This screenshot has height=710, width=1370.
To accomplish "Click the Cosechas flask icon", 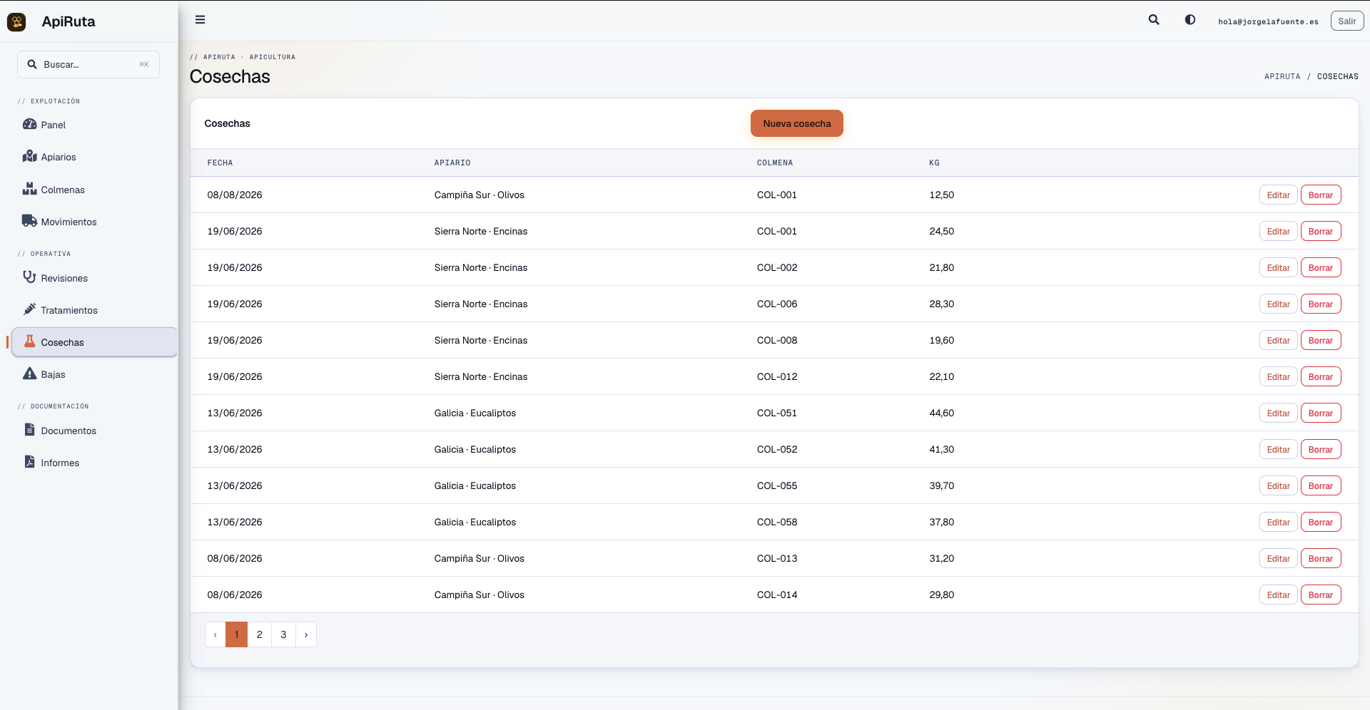I will (x=29, y=341).
